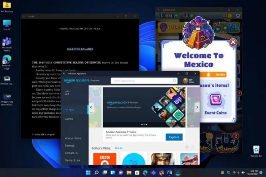
Task: Show previous banner in Appstore carousel
Action: (x=92, y=107)
